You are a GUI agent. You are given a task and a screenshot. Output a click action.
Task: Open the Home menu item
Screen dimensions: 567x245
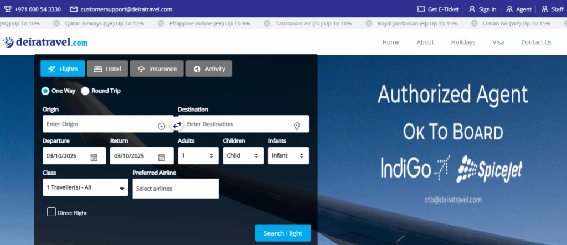click(x=391, y=42)
